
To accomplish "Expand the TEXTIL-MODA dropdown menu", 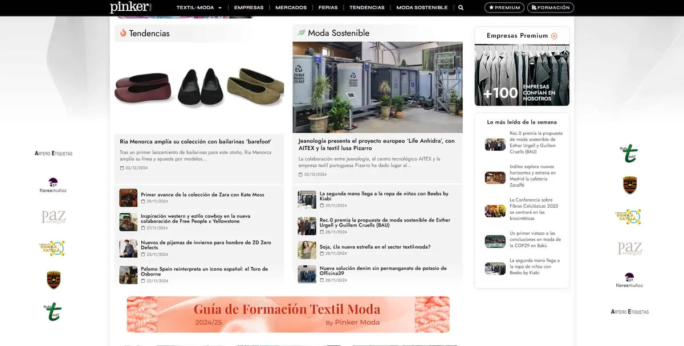I will pyautogui.click(x=199, y=8).
